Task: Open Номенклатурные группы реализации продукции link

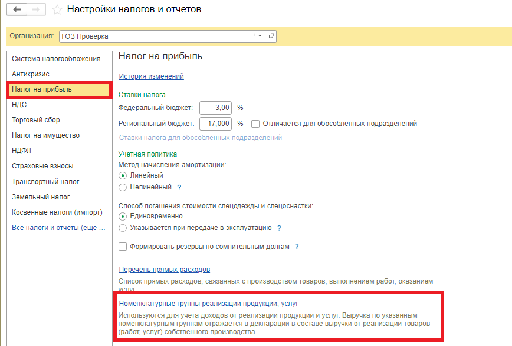Action: point(209,304)
